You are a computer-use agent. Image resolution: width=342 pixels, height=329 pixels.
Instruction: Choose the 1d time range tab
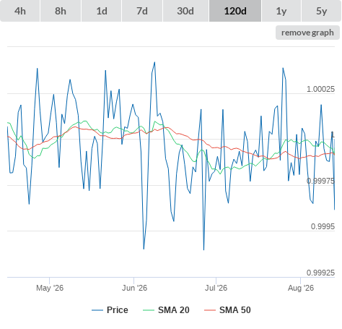(102, 11)
